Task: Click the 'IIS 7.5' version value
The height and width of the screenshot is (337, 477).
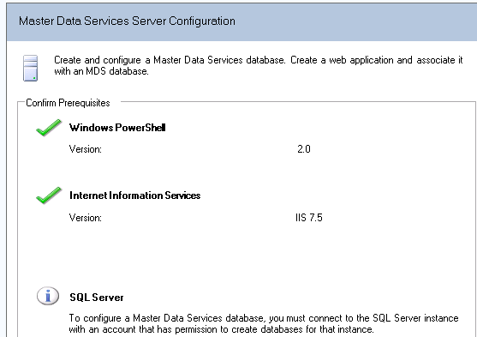Action: (309, 218)
